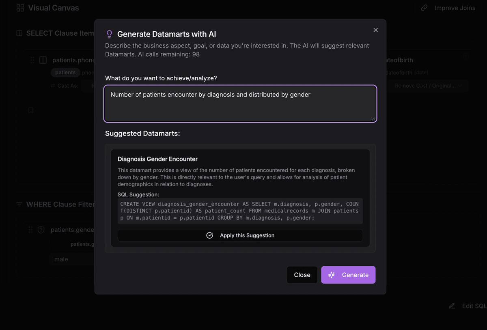Remove dateofbirth using its circular X icon
This screenshot has width=487, height=330.
click(466, 57)
